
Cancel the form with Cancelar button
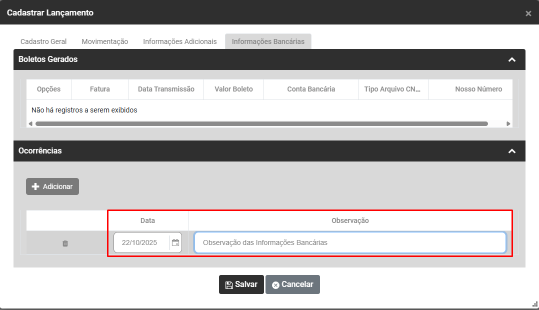[292, 284]
